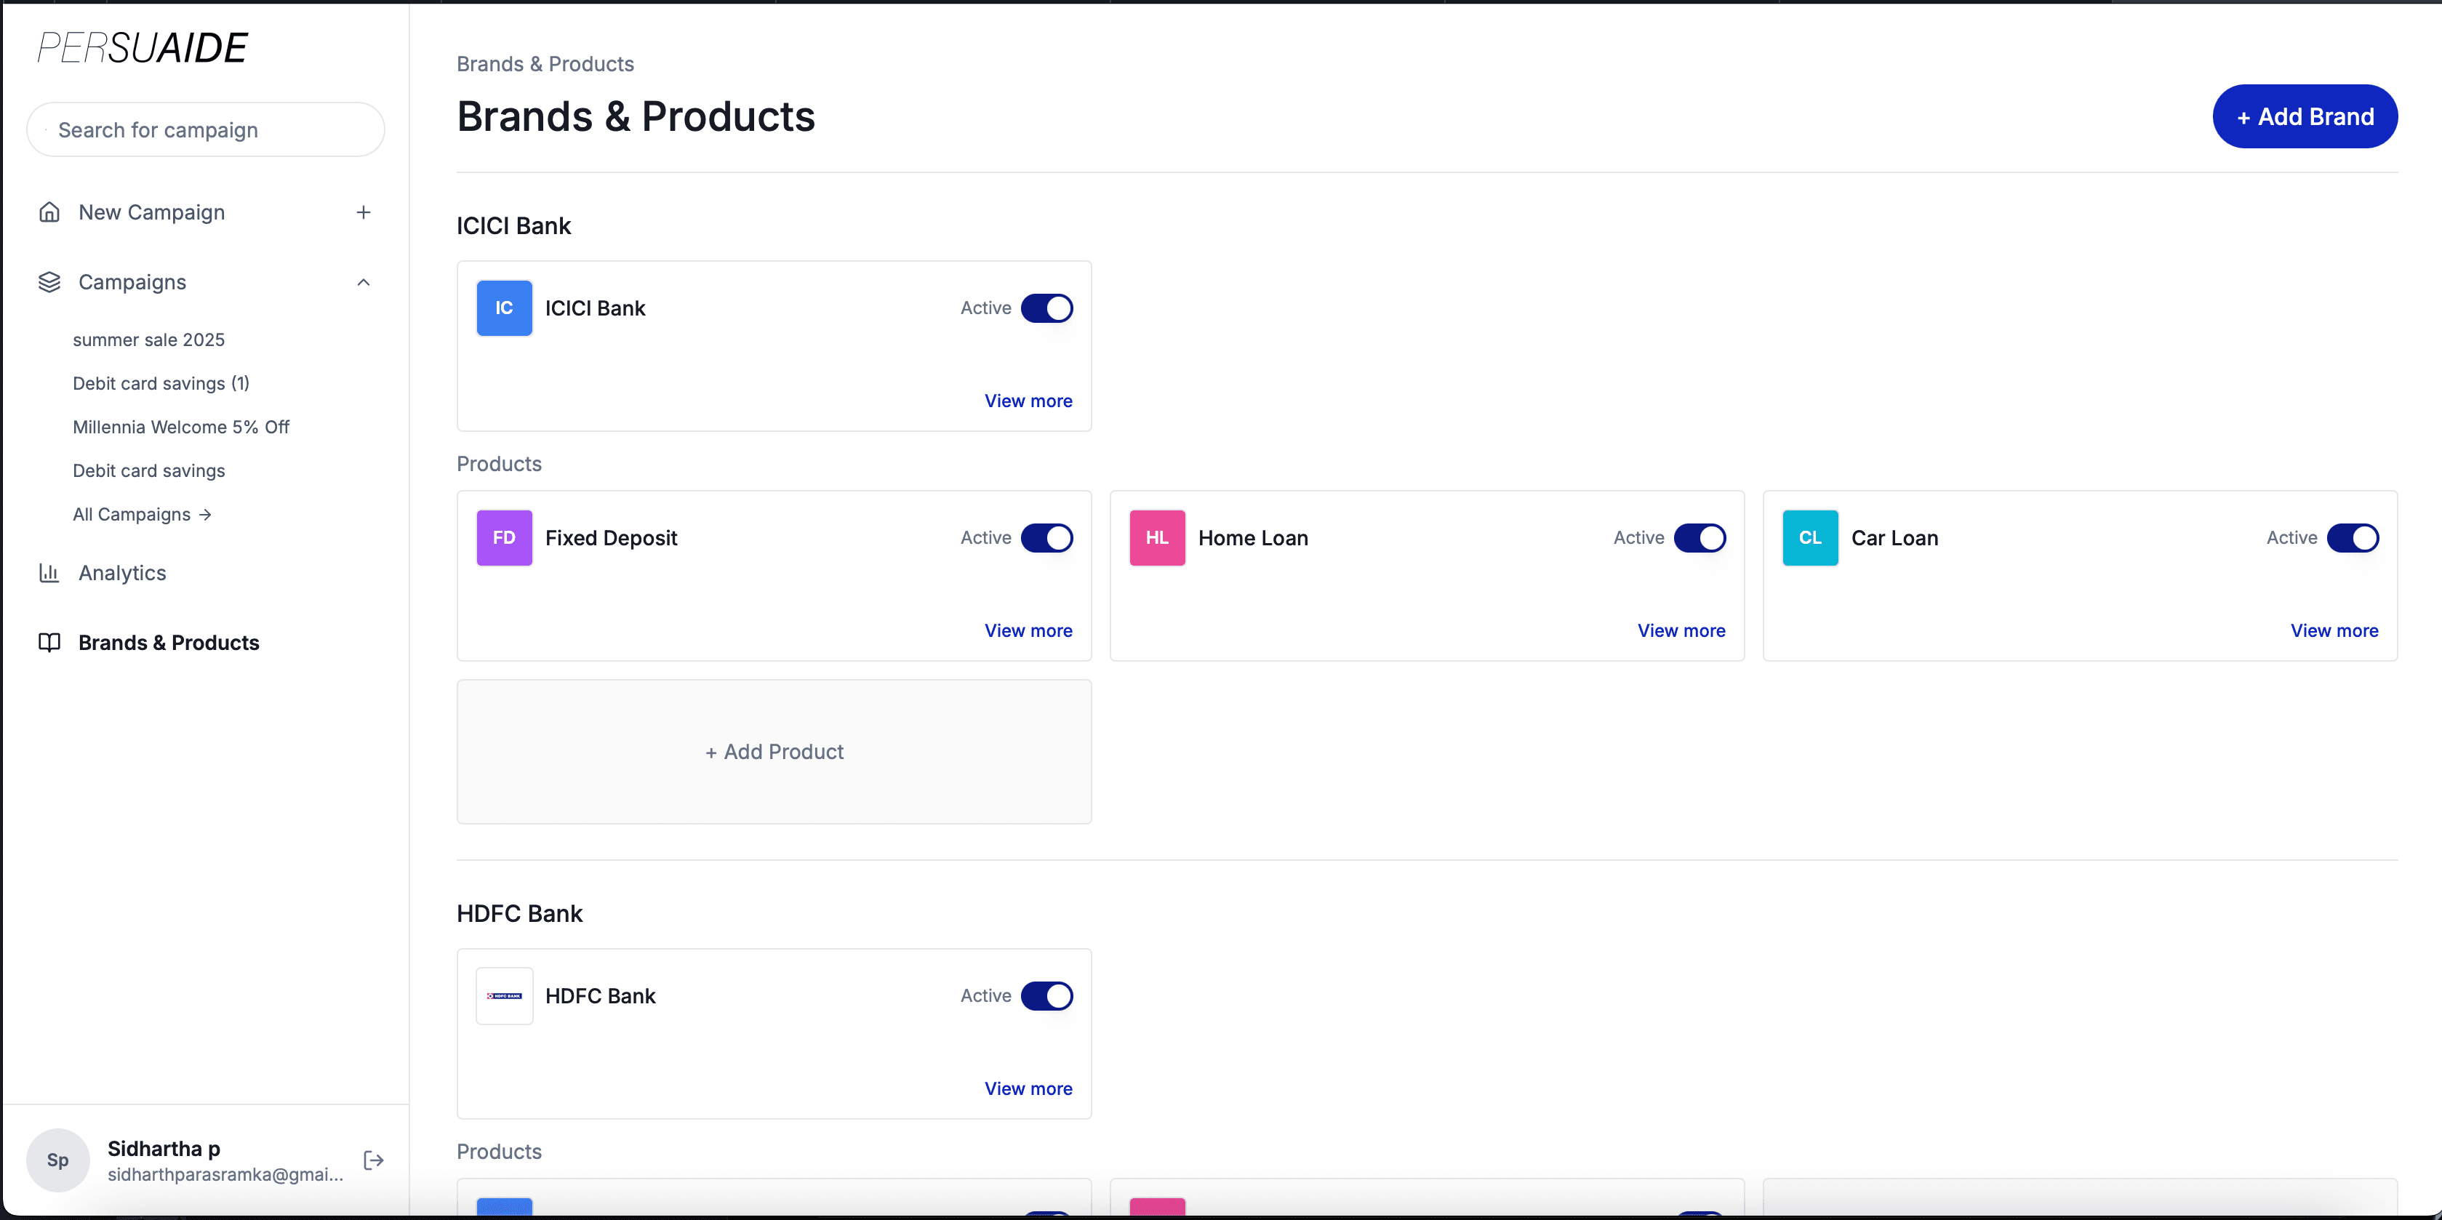Click the Sp user avatar
The image size is (2442, 1220).
(x=58, y=1160)
